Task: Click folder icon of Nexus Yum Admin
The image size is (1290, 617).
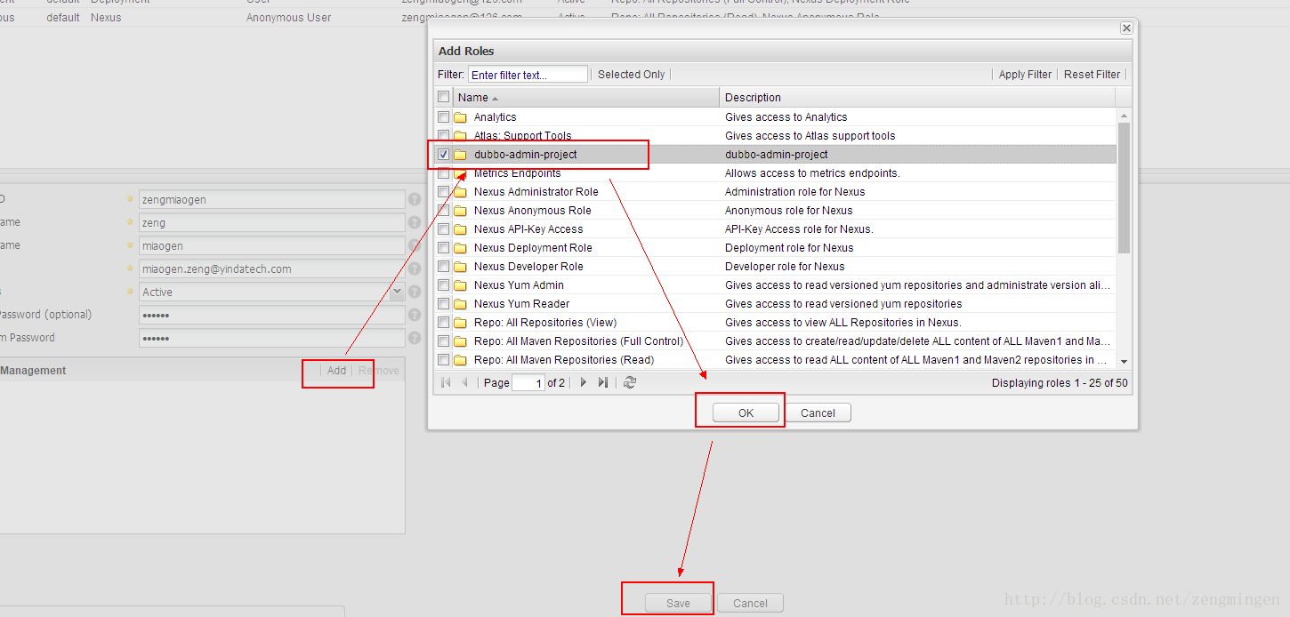Action: tap(460, 285)
